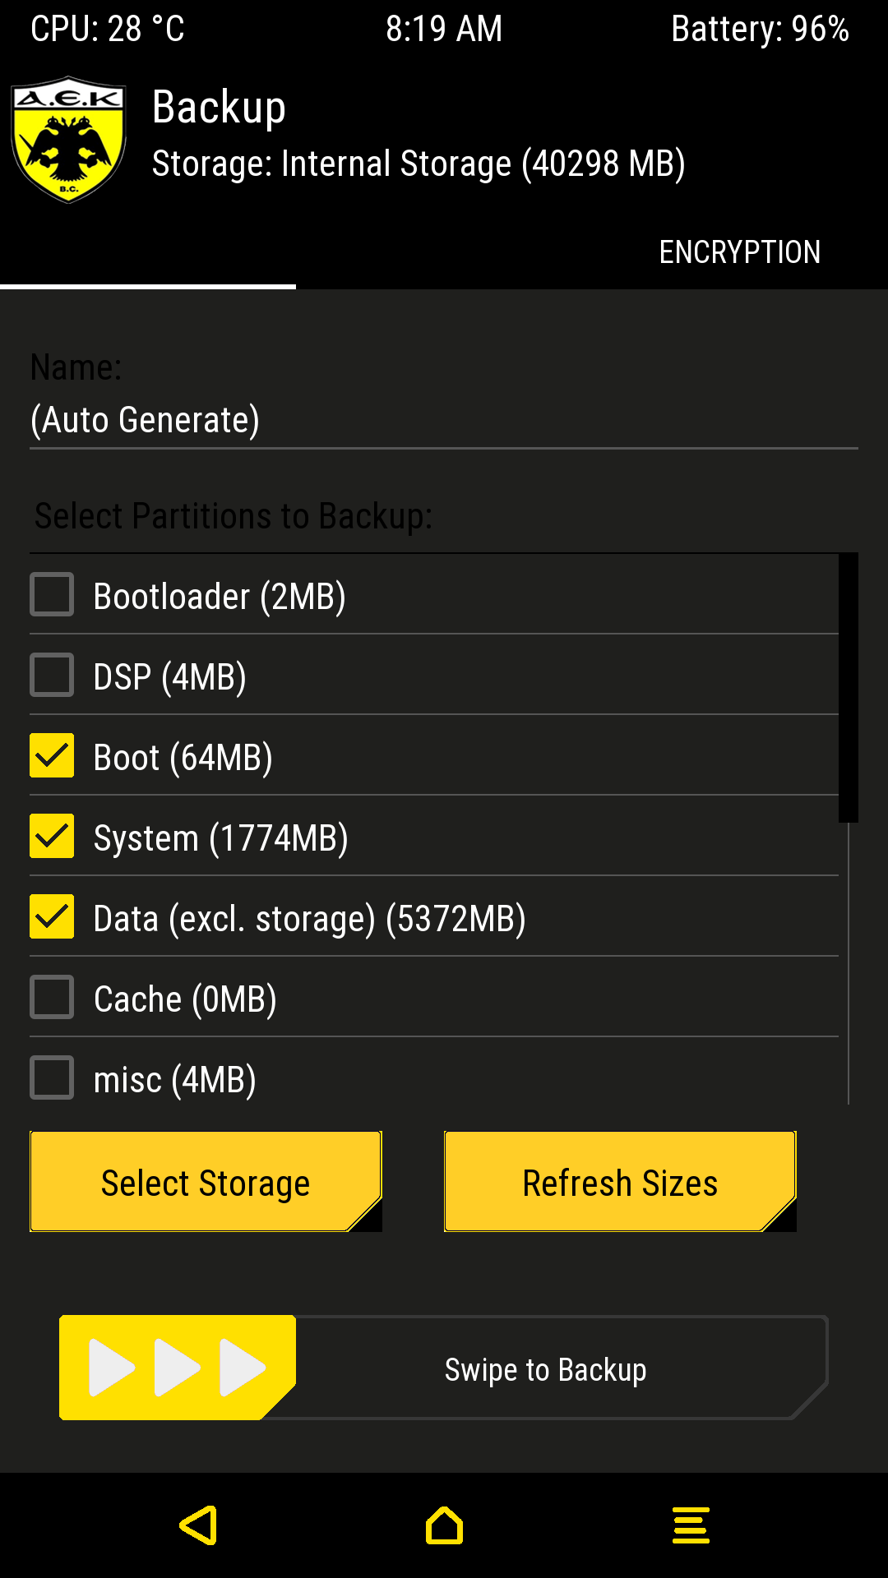The width and height of the screenshot is (888, 1578).
Task: Check the DSP (4MB) partition
Action: tap(52, 675)
